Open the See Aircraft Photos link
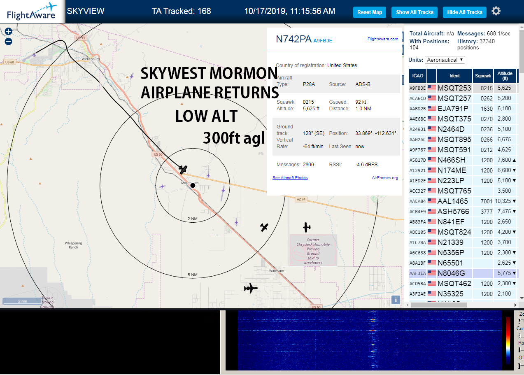The height and width of the screenshot is (375, 524). [290, 178]
